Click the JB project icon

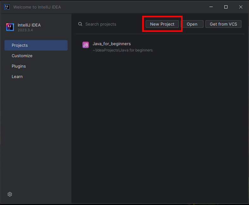86,45
